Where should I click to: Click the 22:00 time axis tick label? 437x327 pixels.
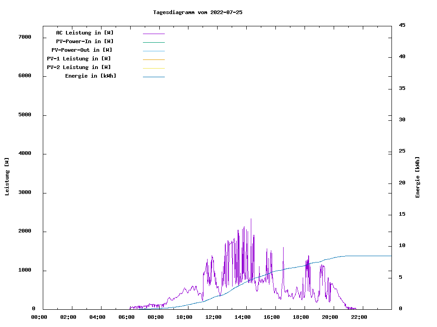point(359,317)
